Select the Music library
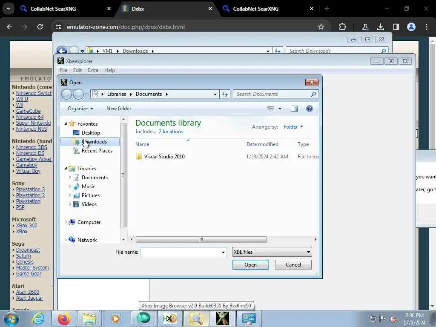The image size is (436, 327). pos(88,186)
